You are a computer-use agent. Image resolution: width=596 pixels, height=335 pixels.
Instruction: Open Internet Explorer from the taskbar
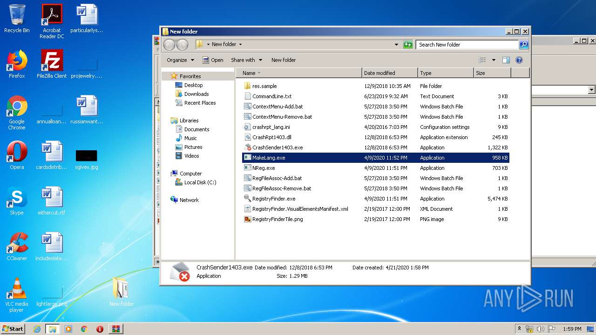[x=37, y=329]
